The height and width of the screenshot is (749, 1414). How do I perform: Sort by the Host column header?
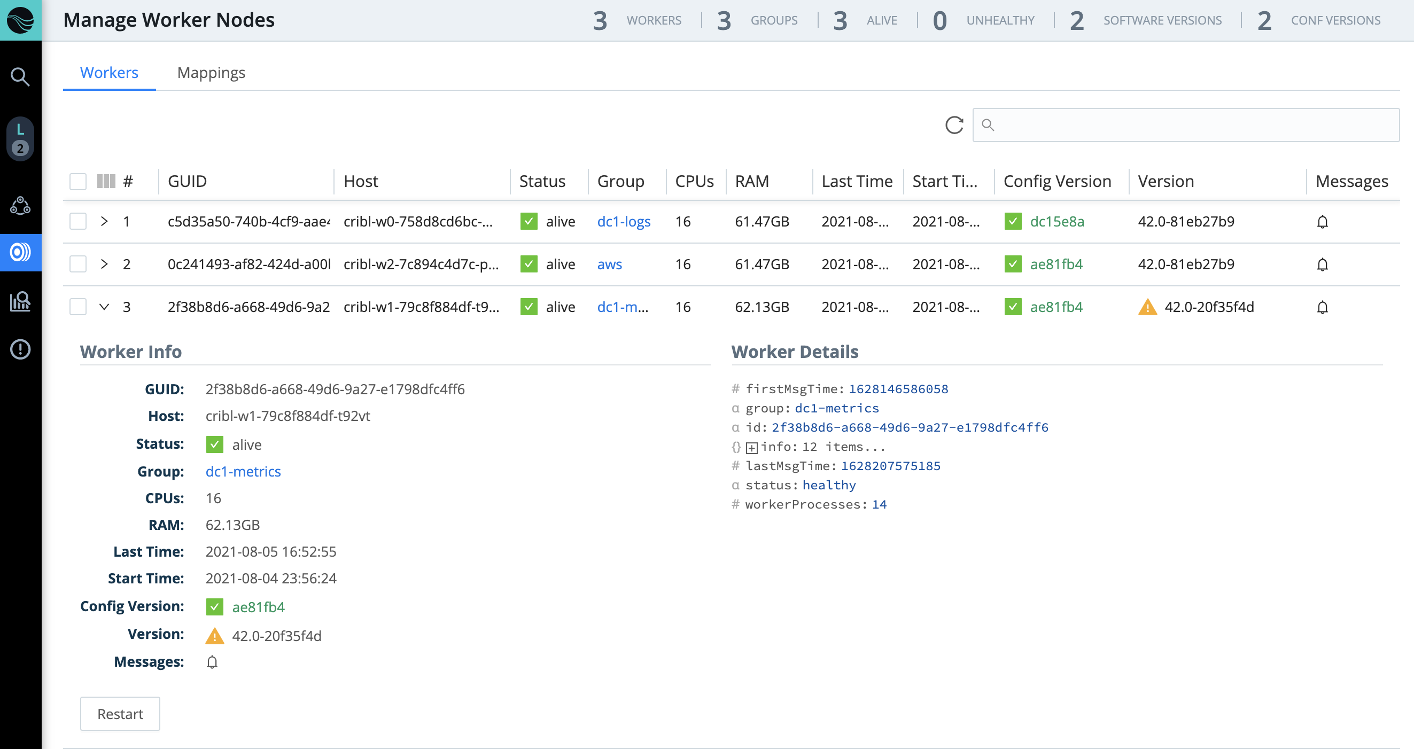pos(361,181)
